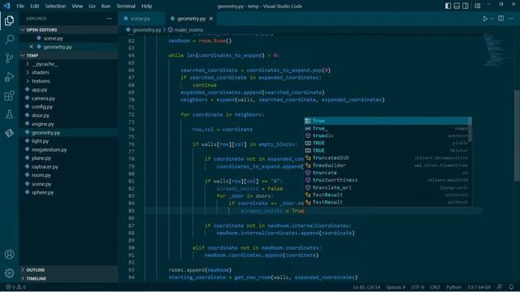Open config.py from the file tree
520x292 pixels.
pyautogui.click(x=68, y=106)
